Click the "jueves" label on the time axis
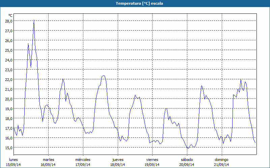The height and width of the screenshot is (168, 270). click(117, 160)
